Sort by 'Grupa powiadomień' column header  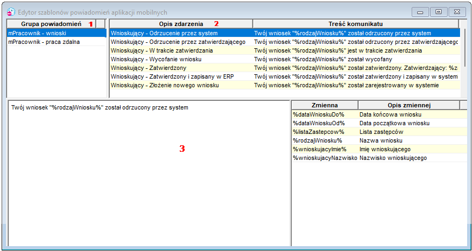[x=51, y=24]
